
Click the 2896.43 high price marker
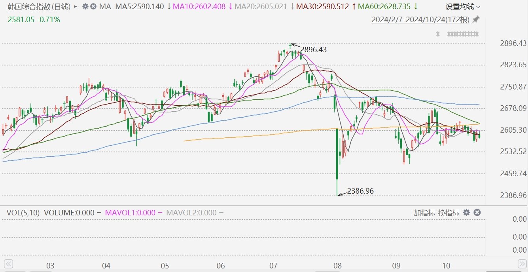pyautogui.click(x=314, y=49)
